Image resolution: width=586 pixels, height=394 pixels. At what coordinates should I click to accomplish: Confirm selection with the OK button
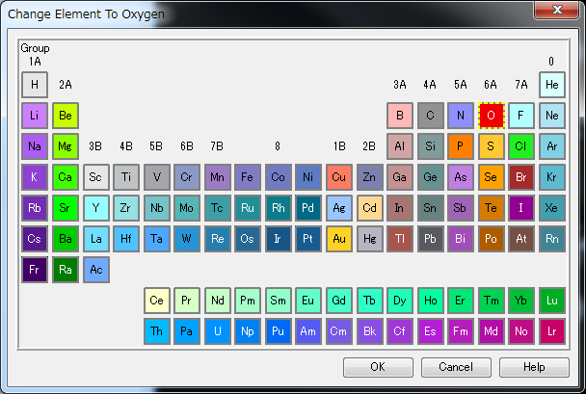pos(378,367)
